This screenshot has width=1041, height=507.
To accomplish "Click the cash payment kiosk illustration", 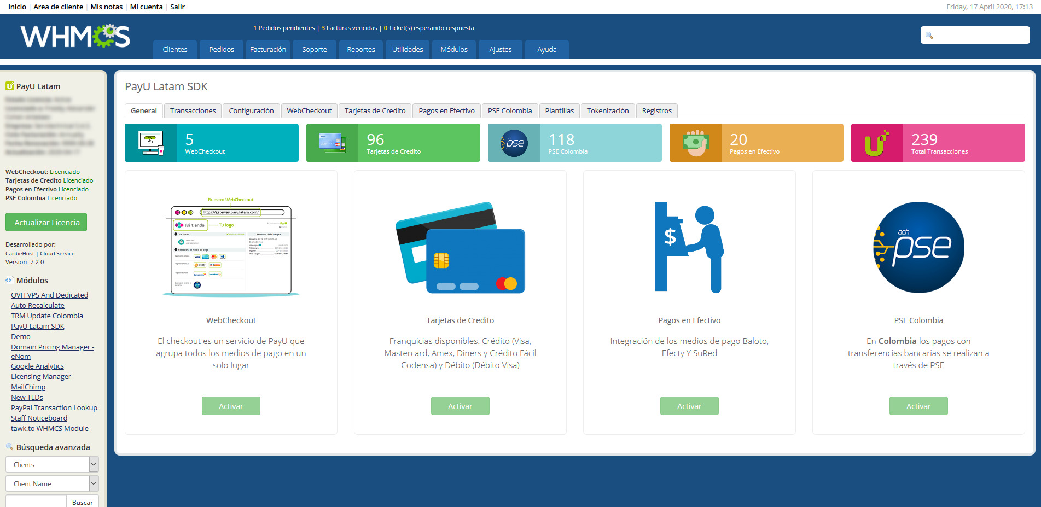I will pyautogui.click(x=689, y=247).
